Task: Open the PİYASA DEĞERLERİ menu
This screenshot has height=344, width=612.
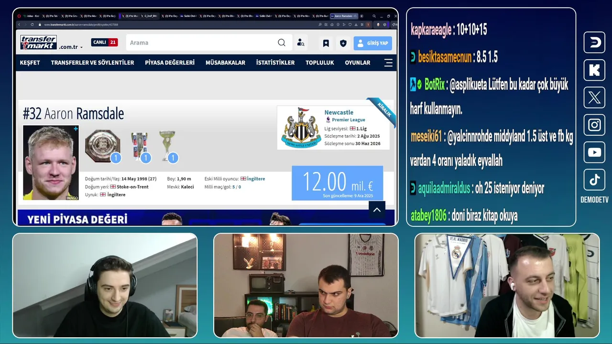Action: click(x=170, y=63)
